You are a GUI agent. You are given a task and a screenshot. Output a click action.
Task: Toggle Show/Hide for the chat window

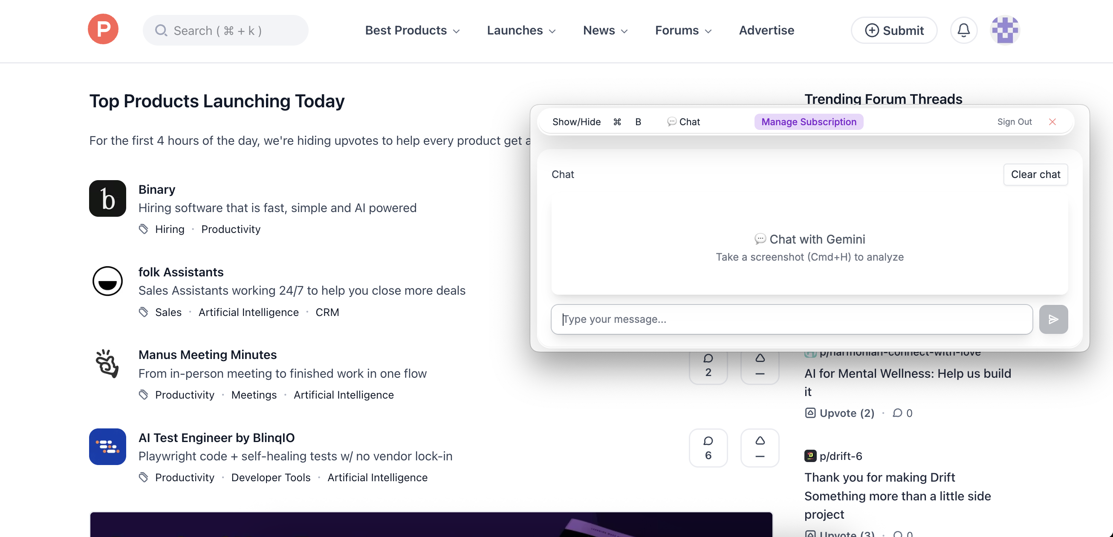[576, 122]
